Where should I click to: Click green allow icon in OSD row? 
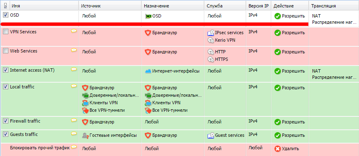[x=277, y=16]
